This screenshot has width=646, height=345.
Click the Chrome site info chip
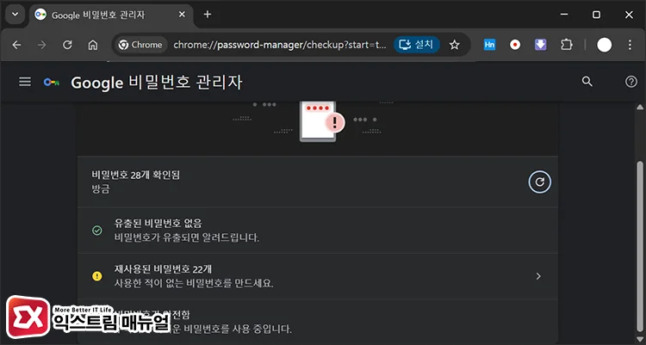coord(141,45)
